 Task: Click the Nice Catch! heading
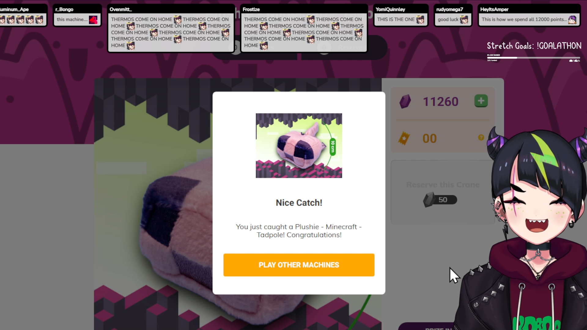(x=299, y=203)
